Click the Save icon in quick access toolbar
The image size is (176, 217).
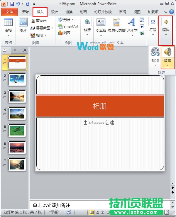pyautogui.click(x=12, y=4)
